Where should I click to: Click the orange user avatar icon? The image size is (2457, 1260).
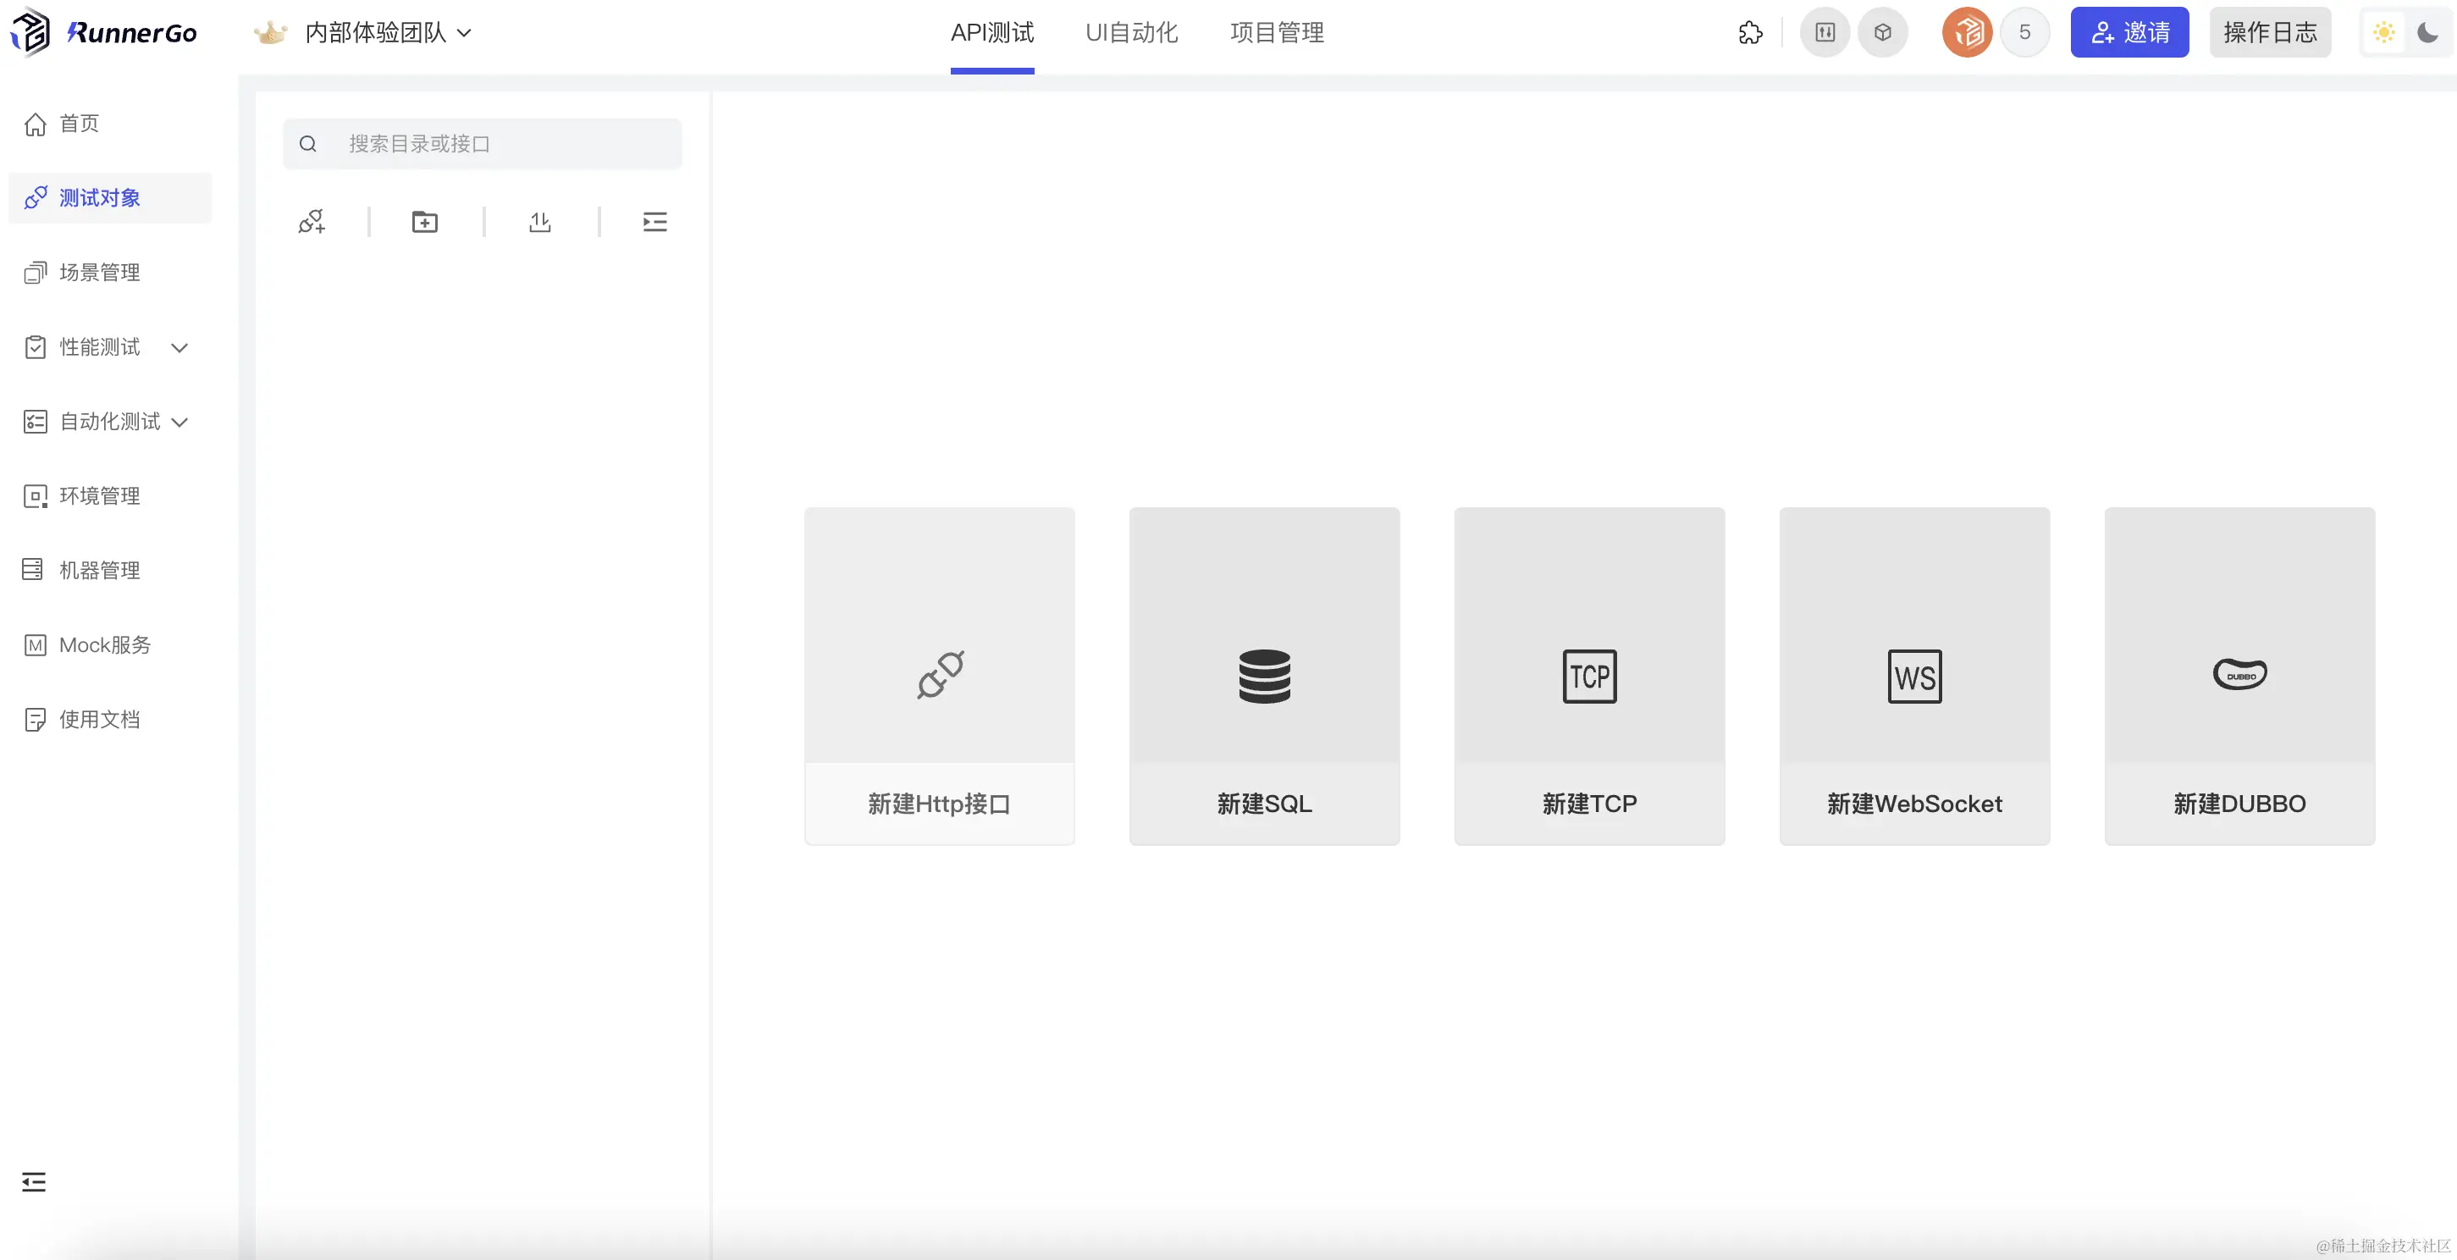click(x=1967, y=32)
